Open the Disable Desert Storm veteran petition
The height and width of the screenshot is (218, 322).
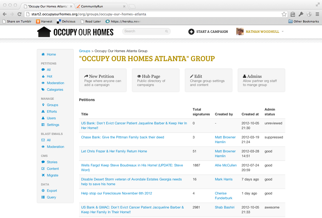coord(131,182)
